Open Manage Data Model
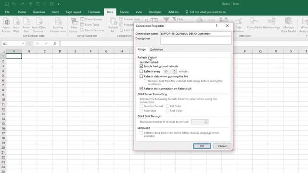The height and width of the screenshot is (173, 308). (x=288, y=25)
